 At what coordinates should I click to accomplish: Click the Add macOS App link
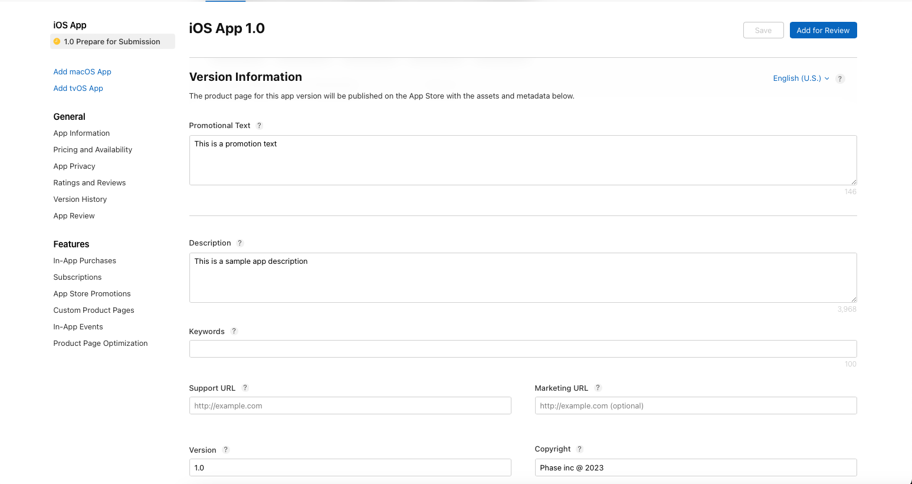pos(82,71)
